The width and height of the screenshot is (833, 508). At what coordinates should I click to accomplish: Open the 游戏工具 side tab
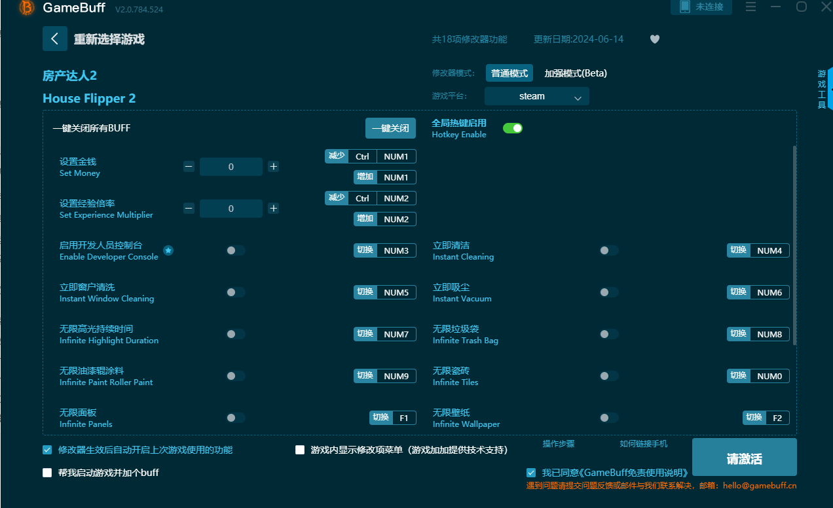[823, 90]
